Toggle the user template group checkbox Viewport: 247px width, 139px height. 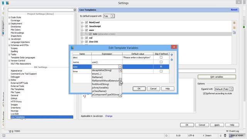[x=86, y=30]
